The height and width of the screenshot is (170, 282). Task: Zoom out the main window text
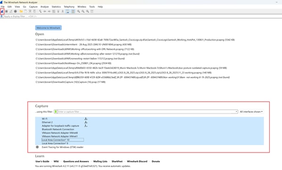[83, 11]
